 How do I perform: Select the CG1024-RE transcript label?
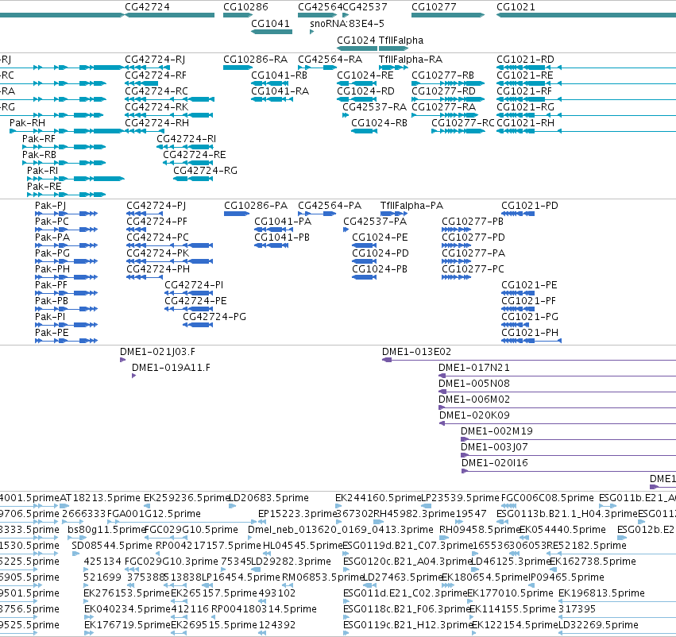365,75
